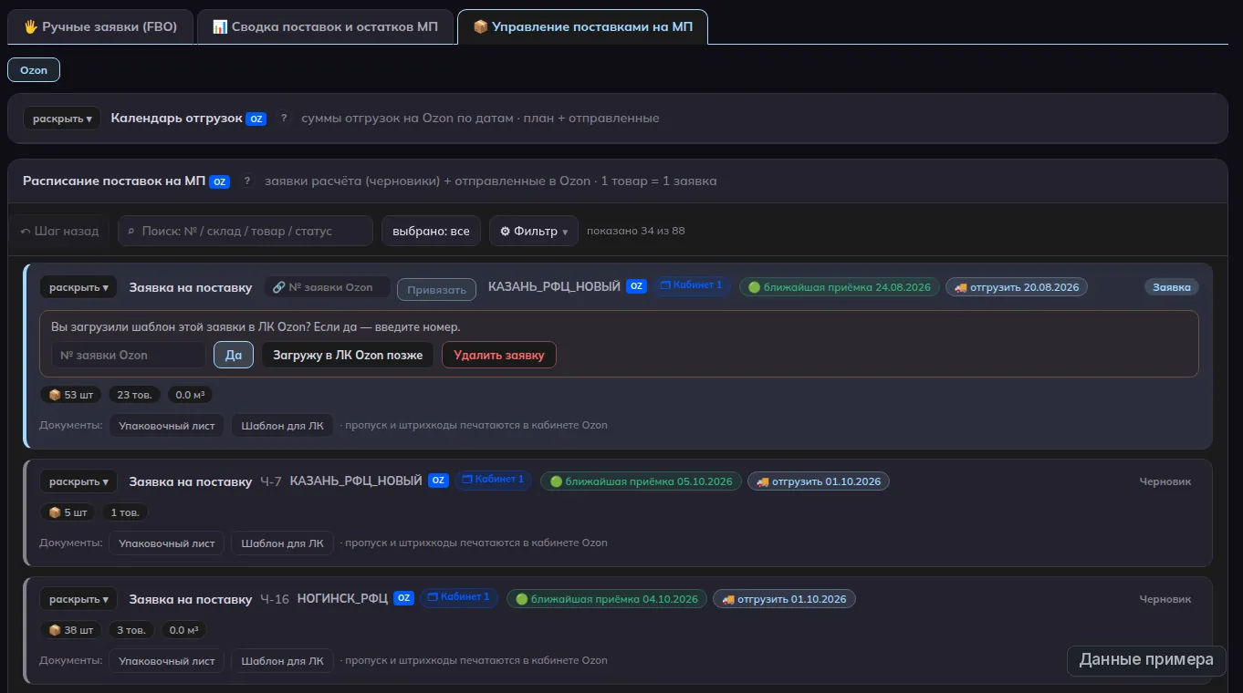1243x693 pixels.
Task: Click the 23 тов. chip
Action: [x=135, y=395]
